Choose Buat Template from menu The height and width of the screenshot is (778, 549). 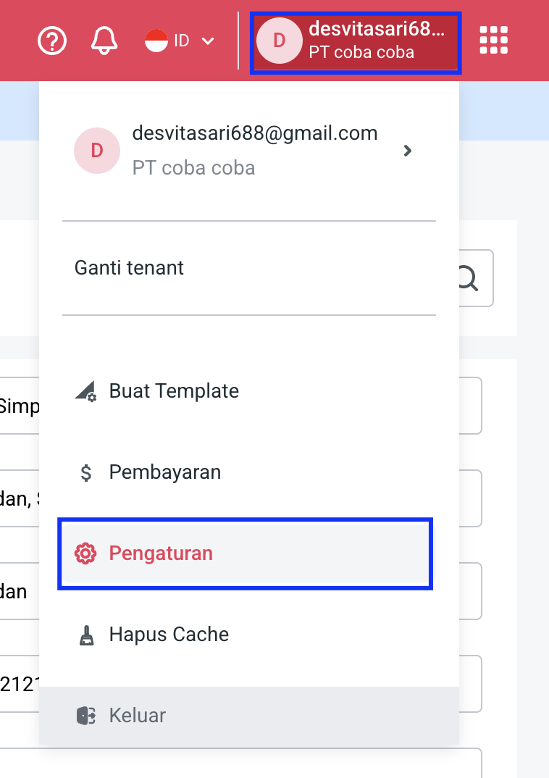(x=174, y=391)
